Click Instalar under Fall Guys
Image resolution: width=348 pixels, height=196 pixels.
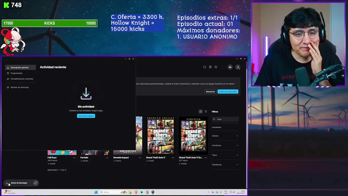point(52,164)
